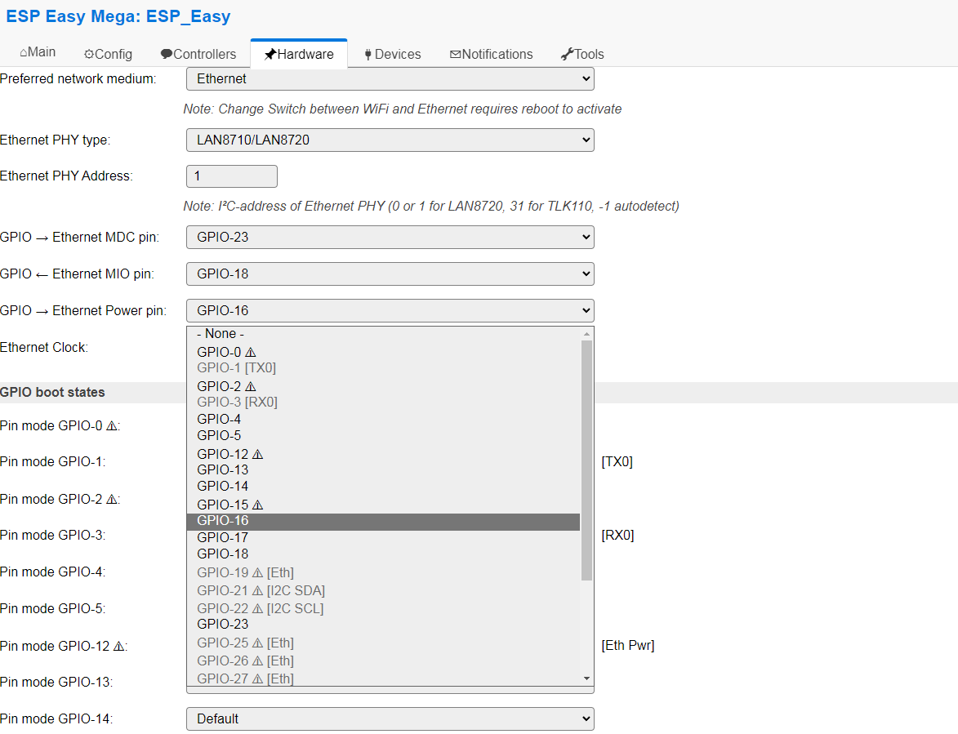Open the Pin mode GPIO-14 dropdown
The width and height of the screenshot is (958, 734).
[x=390, y=718]
